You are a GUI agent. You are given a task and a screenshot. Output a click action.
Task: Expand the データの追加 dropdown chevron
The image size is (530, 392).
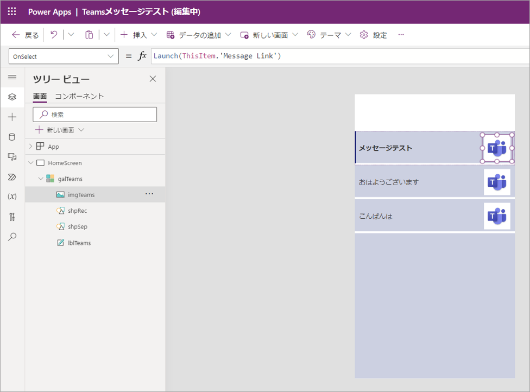(x=228, y=34)
